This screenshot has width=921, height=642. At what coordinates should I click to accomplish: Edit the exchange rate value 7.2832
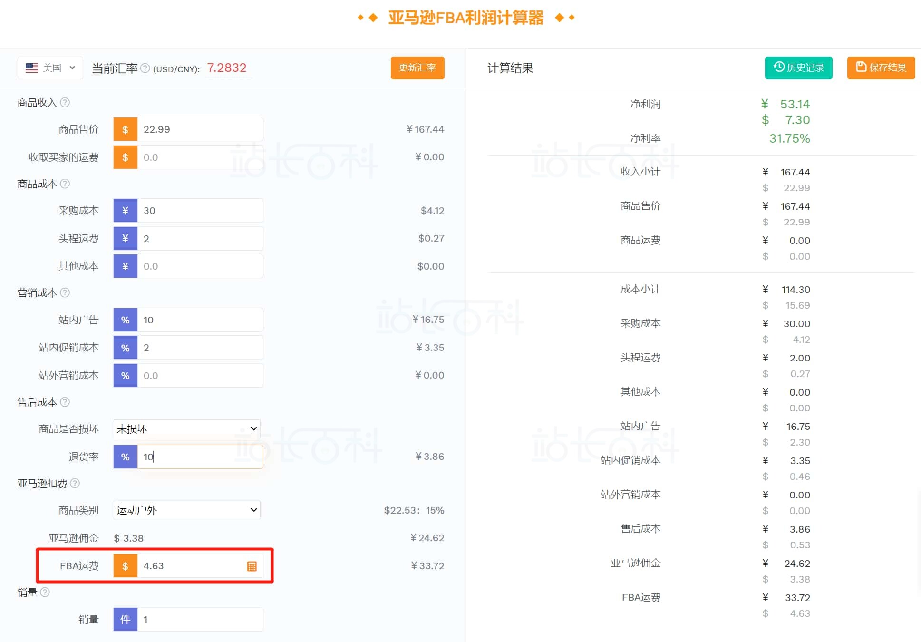tap(227, 68)
